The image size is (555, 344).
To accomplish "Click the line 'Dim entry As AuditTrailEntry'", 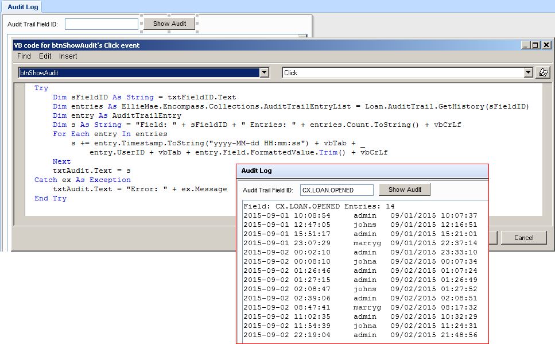I will (x=117, y=115).
